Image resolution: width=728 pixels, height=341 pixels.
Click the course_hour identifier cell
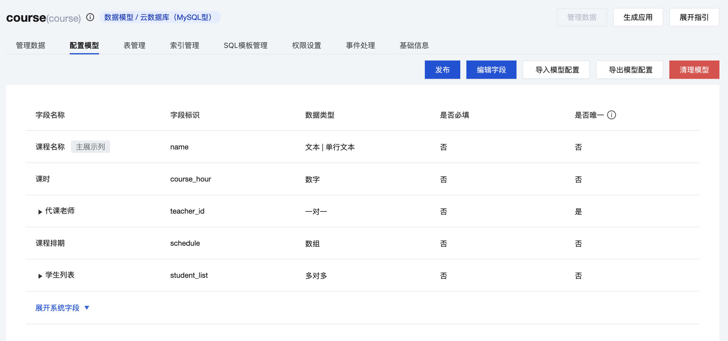click(191, 179)
